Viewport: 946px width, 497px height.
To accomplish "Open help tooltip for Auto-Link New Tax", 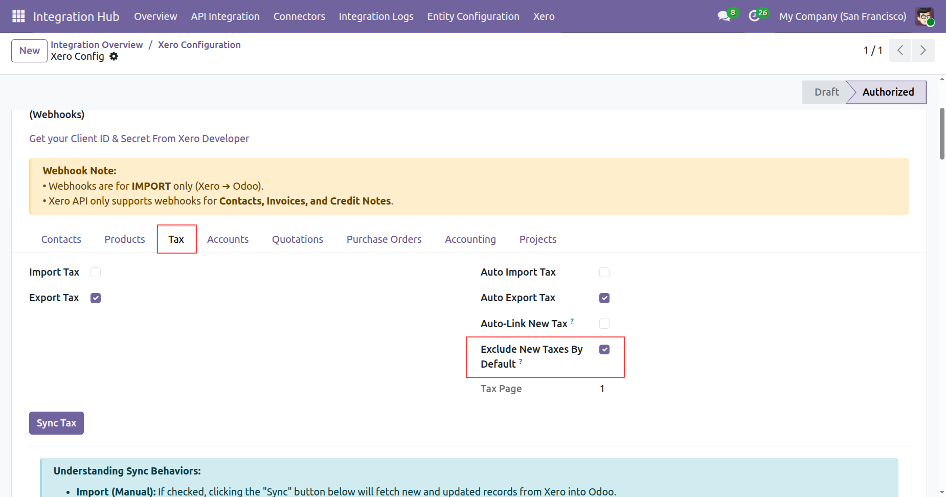I will (572, 321).
